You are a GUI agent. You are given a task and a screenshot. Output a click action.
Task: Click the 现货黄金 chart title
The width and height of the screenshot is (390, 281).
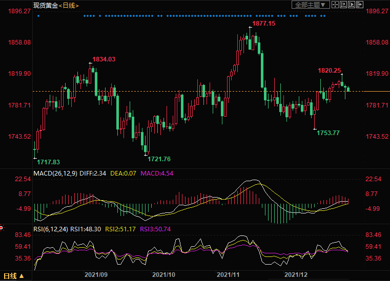[45, 5]
